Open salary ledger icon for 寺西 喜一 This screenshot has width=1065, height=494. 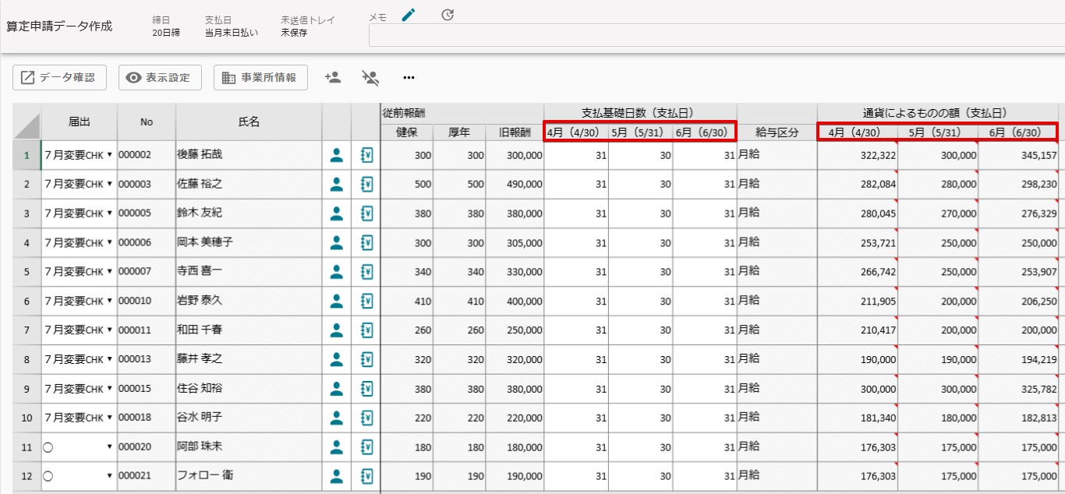tap(366, 272)
